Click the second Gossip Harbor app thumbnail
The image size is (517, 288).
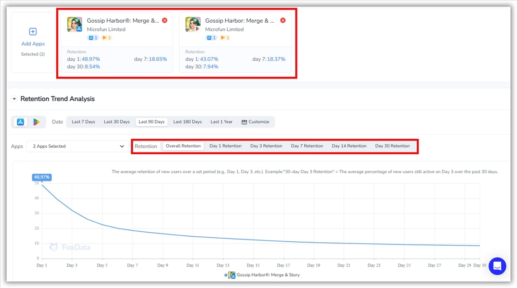coord(193,24)
